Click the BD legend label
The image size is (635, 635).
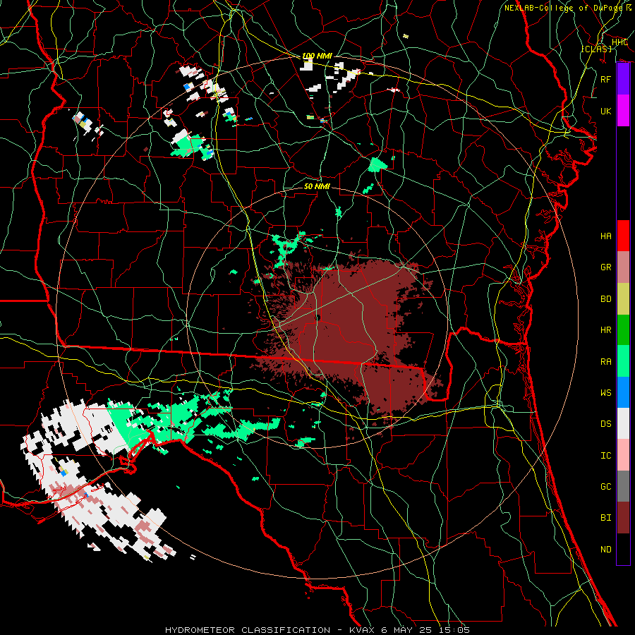coord(606,298)
